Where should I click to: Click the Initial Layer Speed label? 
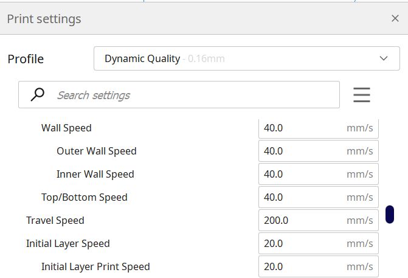(x=68, y=244)
